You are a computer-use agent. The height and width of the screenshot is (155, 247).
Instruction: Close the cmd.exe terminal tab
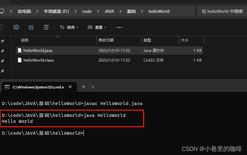(x=70, y=87)
